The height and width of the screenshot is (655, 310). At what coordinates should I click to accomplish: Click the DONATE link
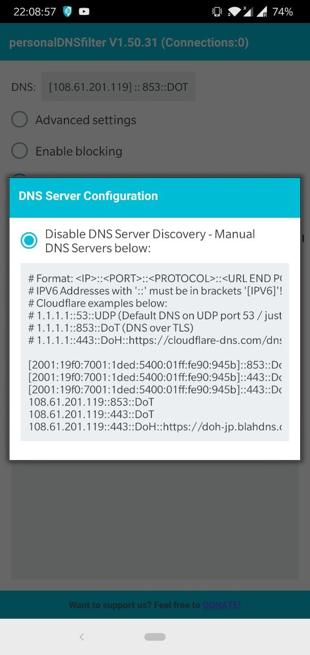(x=220, y=605)
